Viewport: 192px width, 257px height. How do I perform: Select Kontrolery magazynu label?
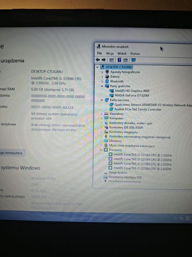[124, 132]
